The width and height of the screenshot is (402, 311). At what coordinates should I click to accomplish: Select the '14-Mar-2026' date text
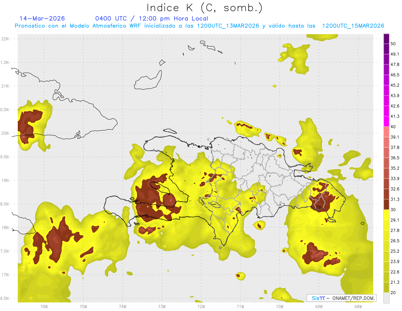click(42, 18)
